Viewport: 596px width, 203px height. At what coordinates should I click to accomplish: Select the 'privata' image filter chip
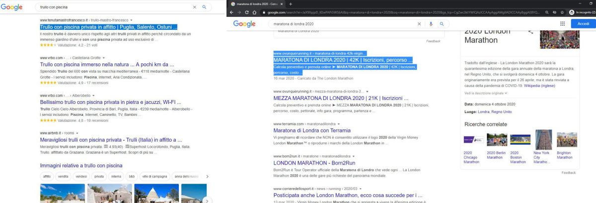point(99,176)
